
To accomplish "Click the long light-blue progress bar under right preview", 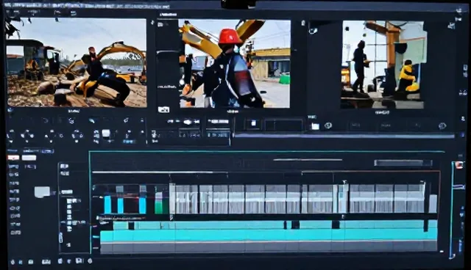I will click(x=344, y=136).
